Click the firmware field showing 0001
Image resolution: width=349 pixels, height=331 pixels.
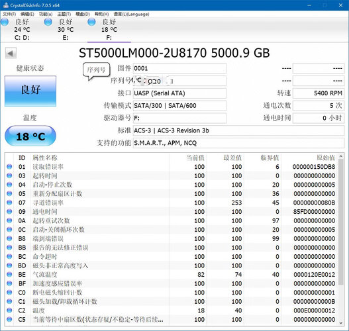pos(179,68)
